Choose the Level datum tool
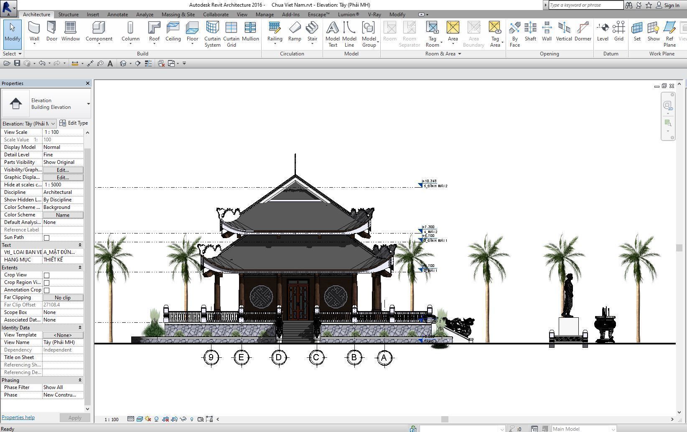The width and height of the screenshot is (687, 432). point(603,32)
